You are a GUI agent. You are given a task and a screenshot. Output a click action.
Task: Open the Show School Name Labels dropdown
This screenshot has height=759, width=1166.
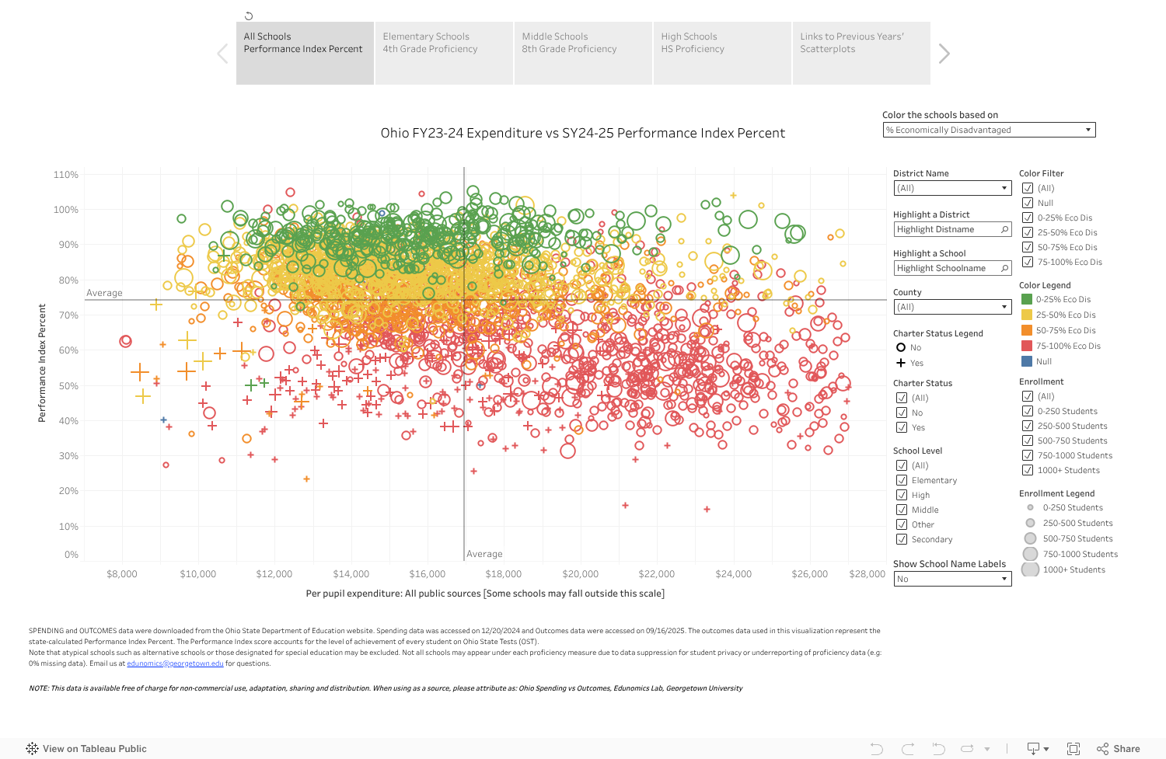(1003, 578)
